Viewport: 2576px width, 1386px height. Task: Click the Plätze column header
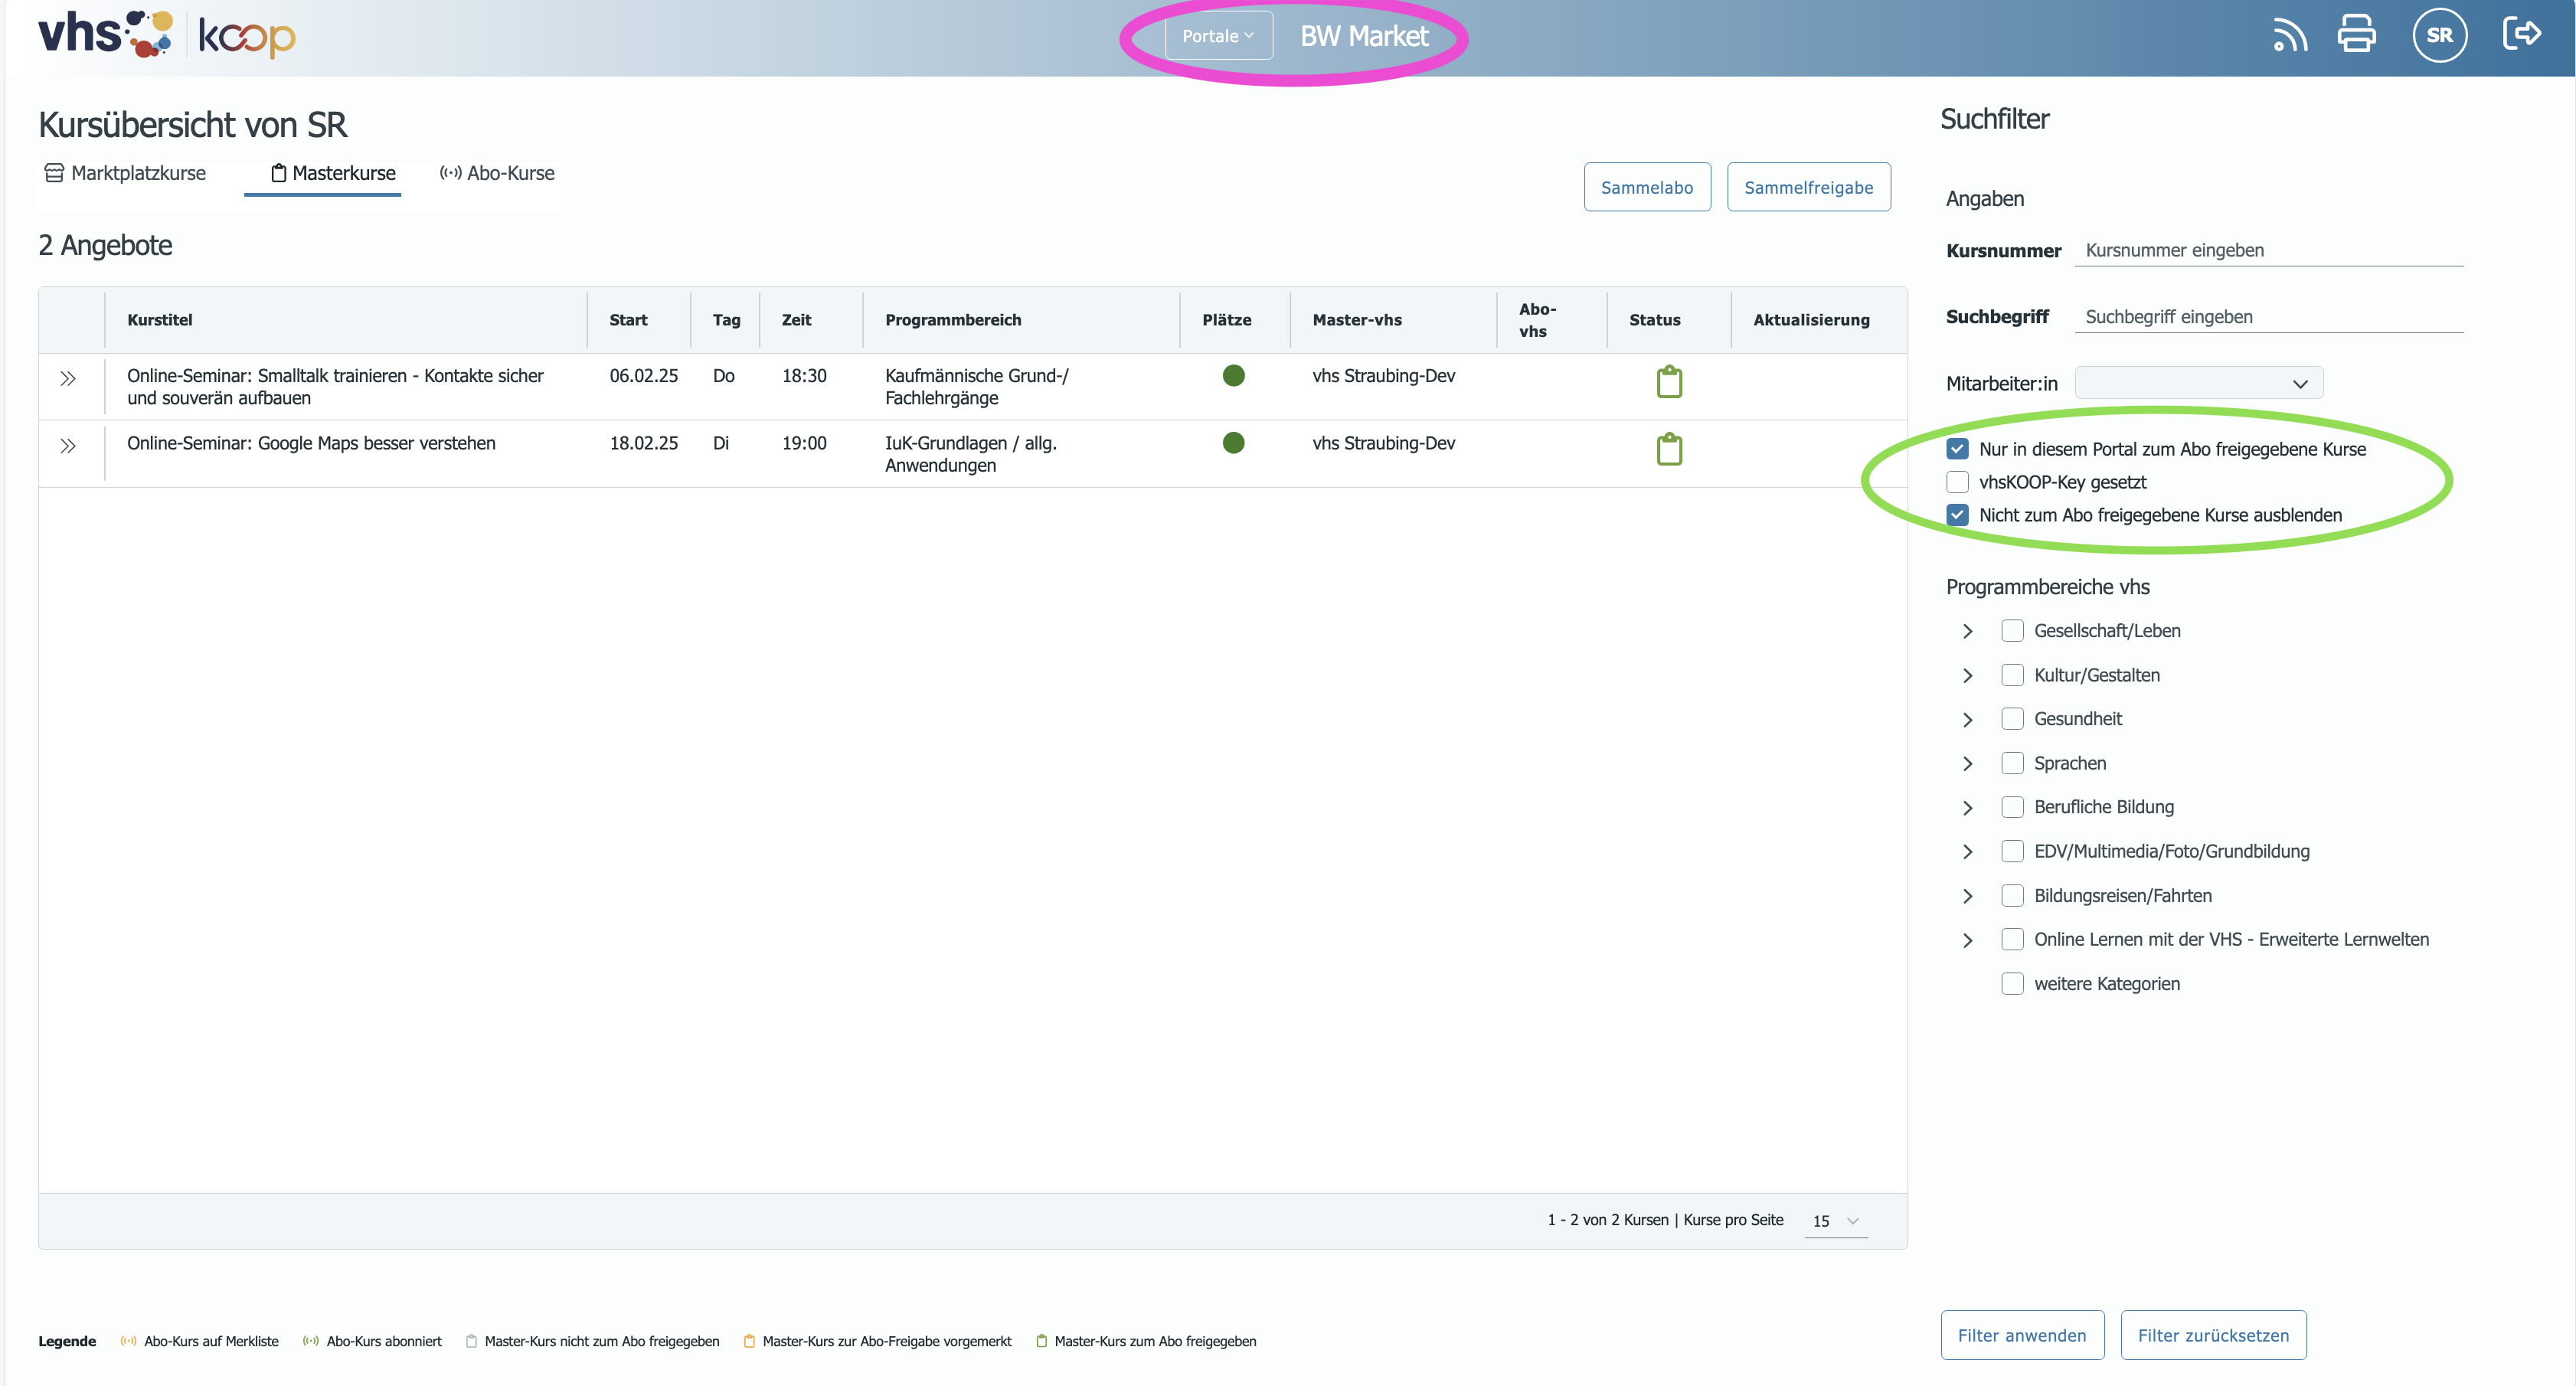click(x=1226, y=320)
